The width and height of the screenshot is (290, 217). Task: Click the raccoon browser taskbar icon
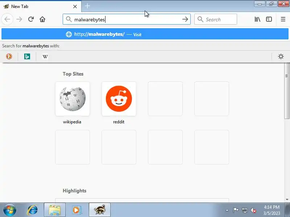[100, 210]
